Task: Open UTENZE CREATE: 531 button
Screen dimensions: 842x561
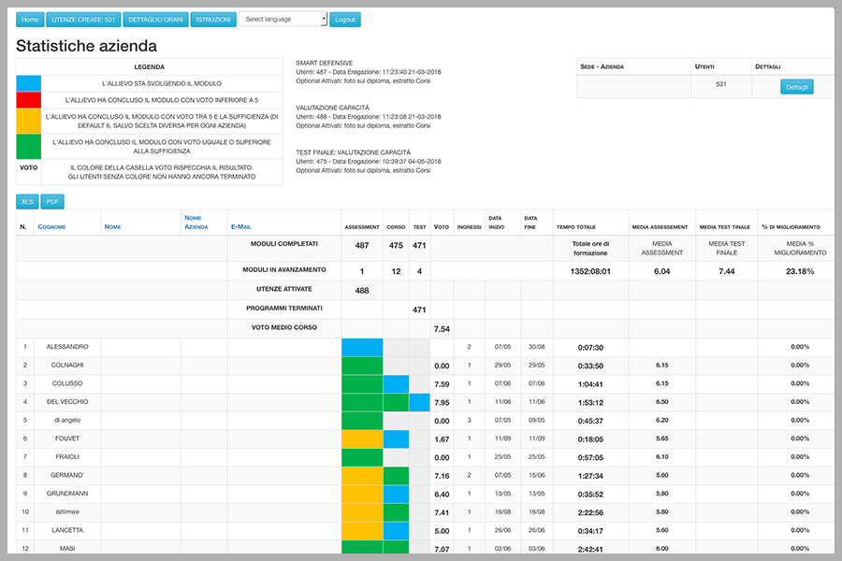Action: (83, 20)
